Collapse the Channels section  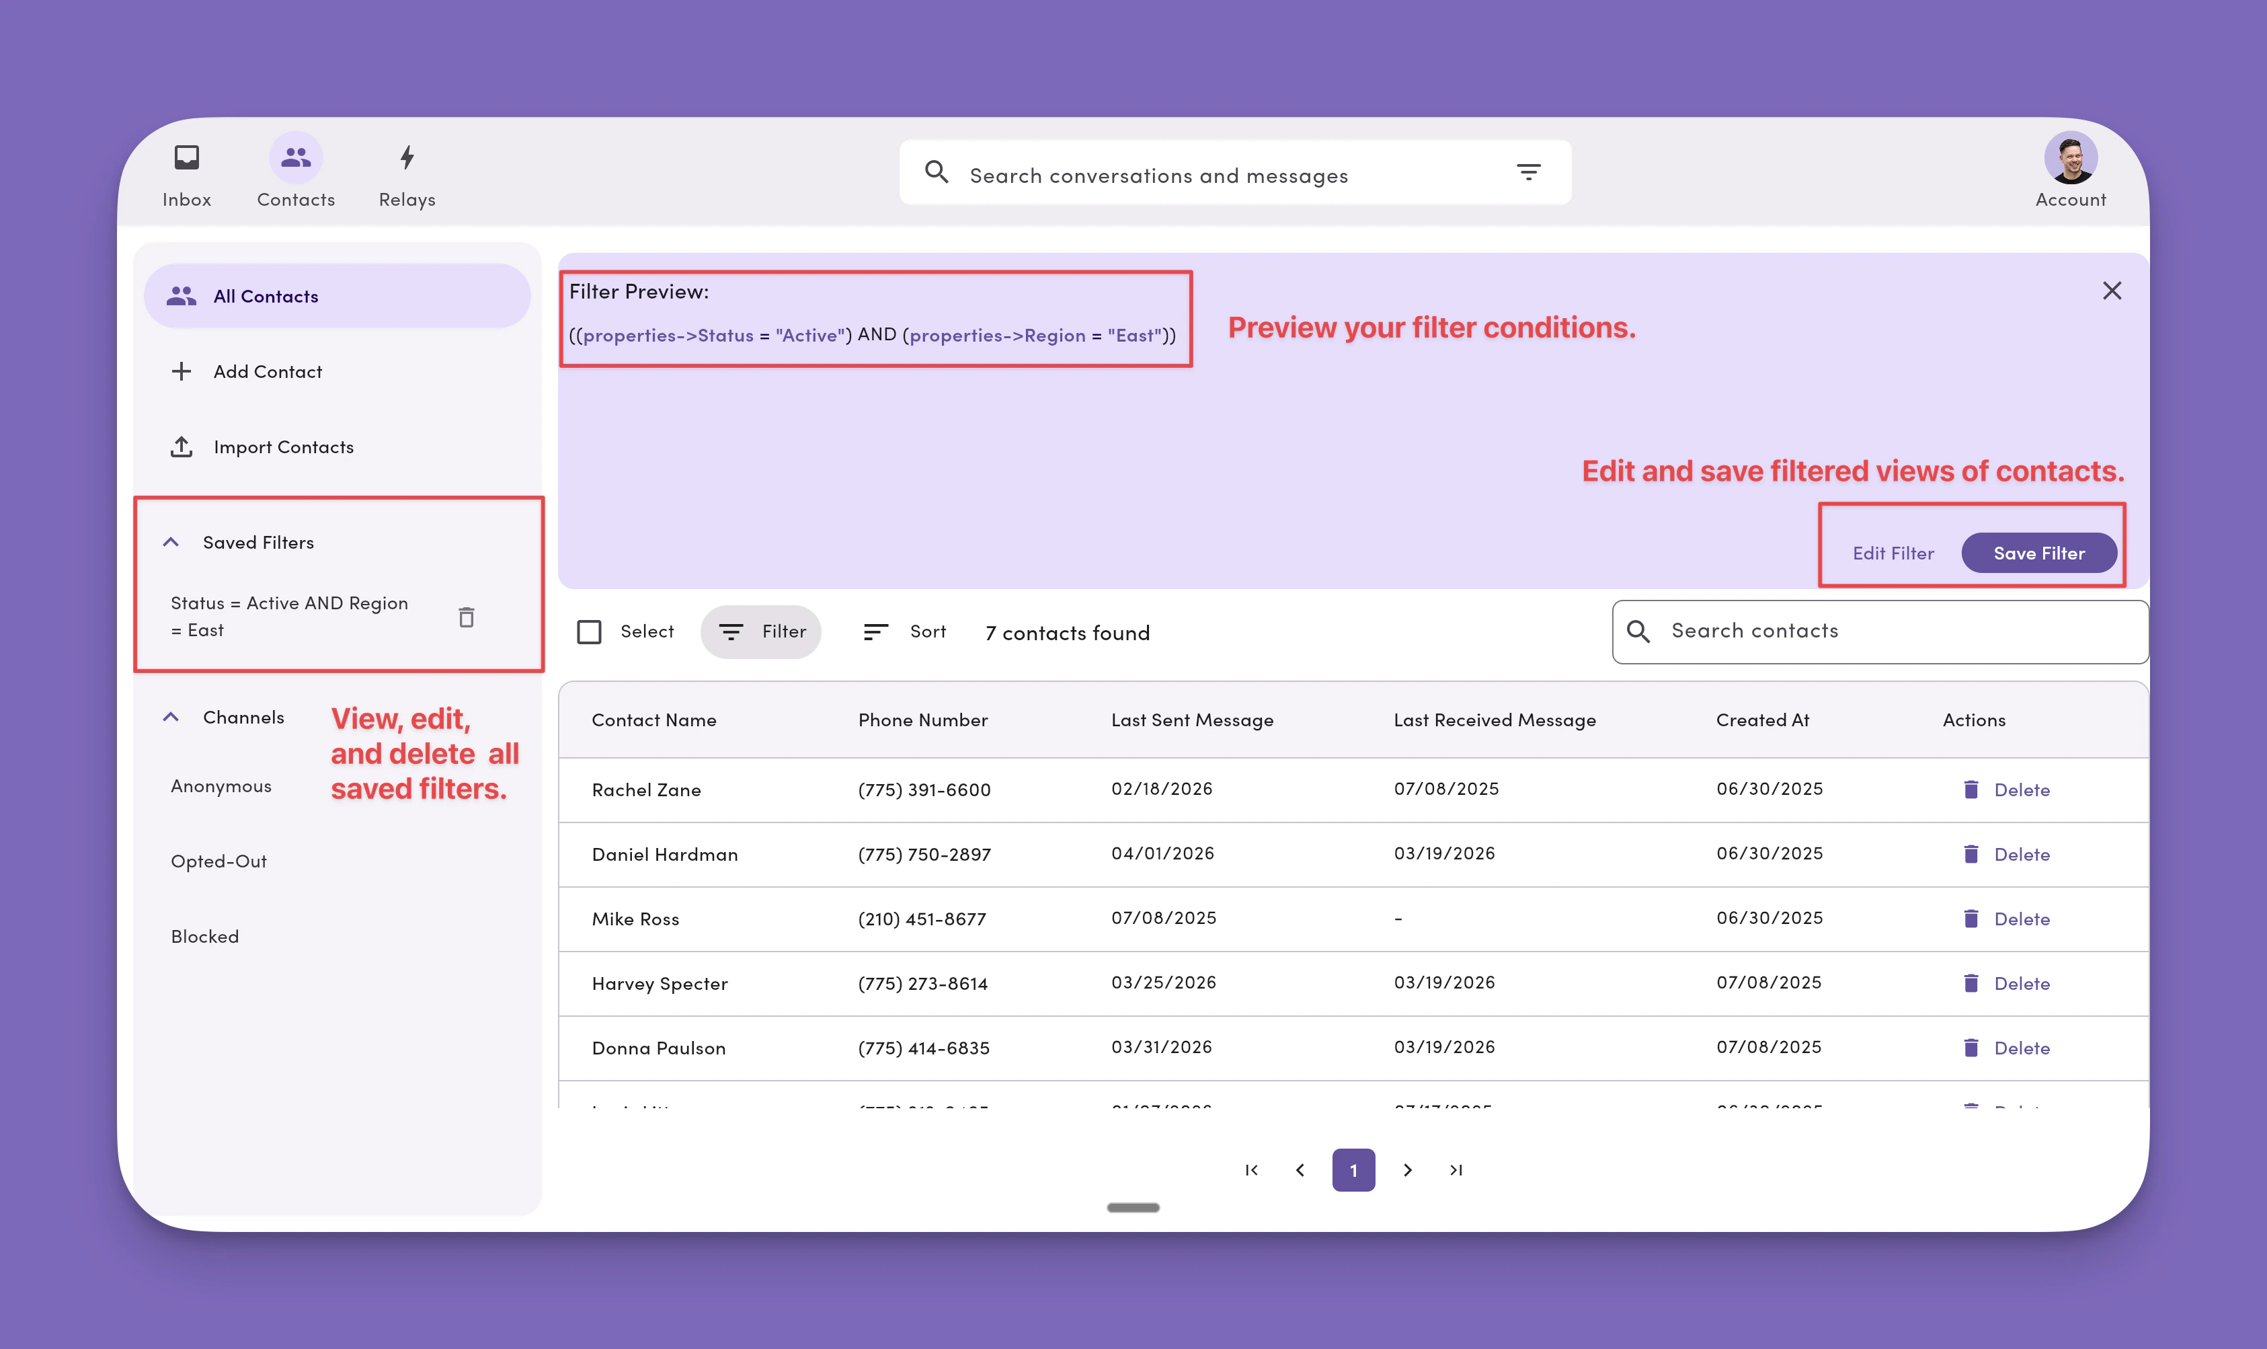click(x=171, y=718)
